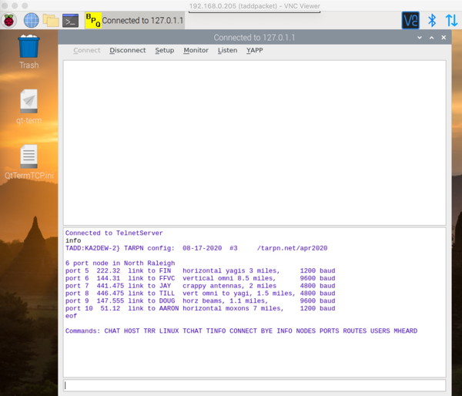Viewport: 462px width, 396px height.
Task: Click the network up-down arrows tray icon
Action: [x=451, y=20]
